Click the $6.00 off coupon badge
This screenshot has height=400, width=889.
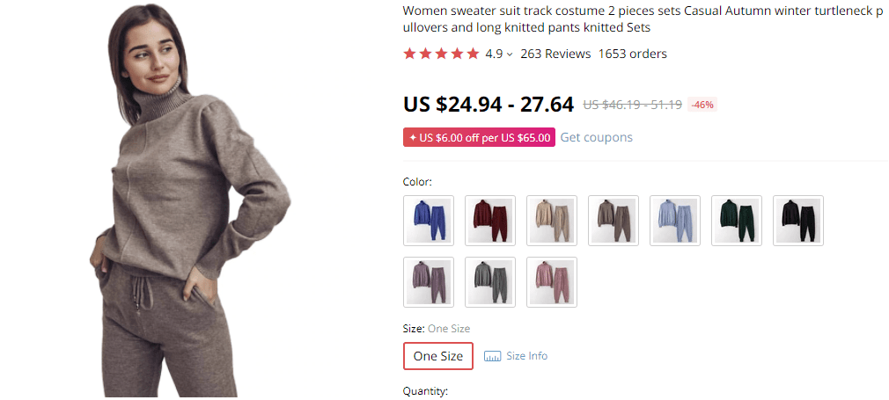479,137
